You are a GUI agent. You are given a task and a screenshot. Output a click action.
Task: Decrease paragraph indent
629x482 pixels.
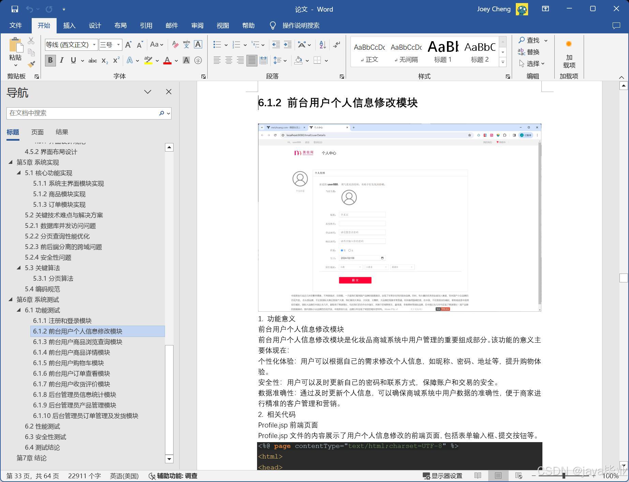[276, 45]
